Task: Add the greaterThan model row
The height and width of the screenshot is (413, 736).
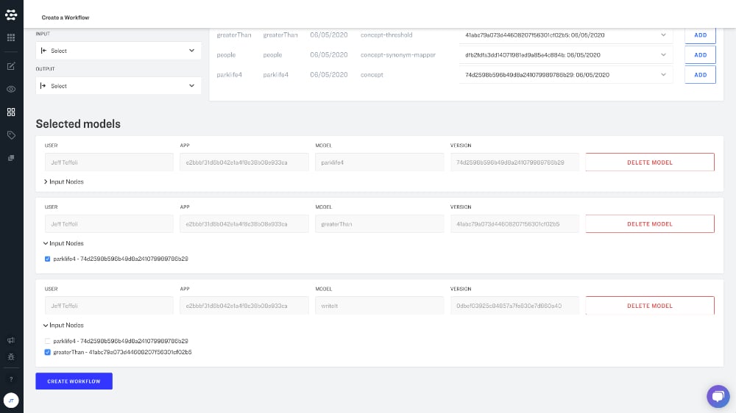Action: click(x=700, y=35)
